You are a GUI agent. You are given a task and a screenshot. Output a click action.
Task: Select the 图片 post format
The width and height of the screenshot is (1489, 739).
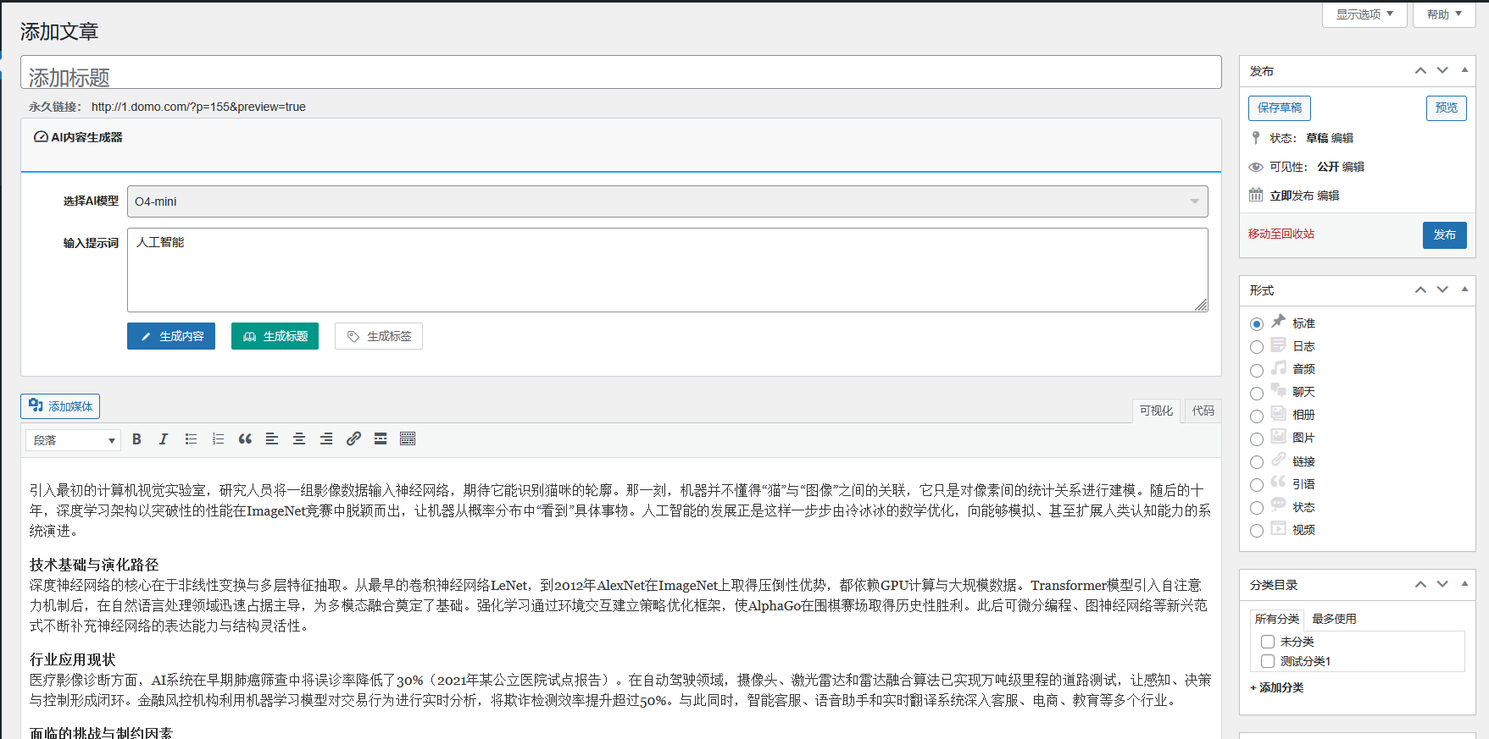[x=1257, y=438]
